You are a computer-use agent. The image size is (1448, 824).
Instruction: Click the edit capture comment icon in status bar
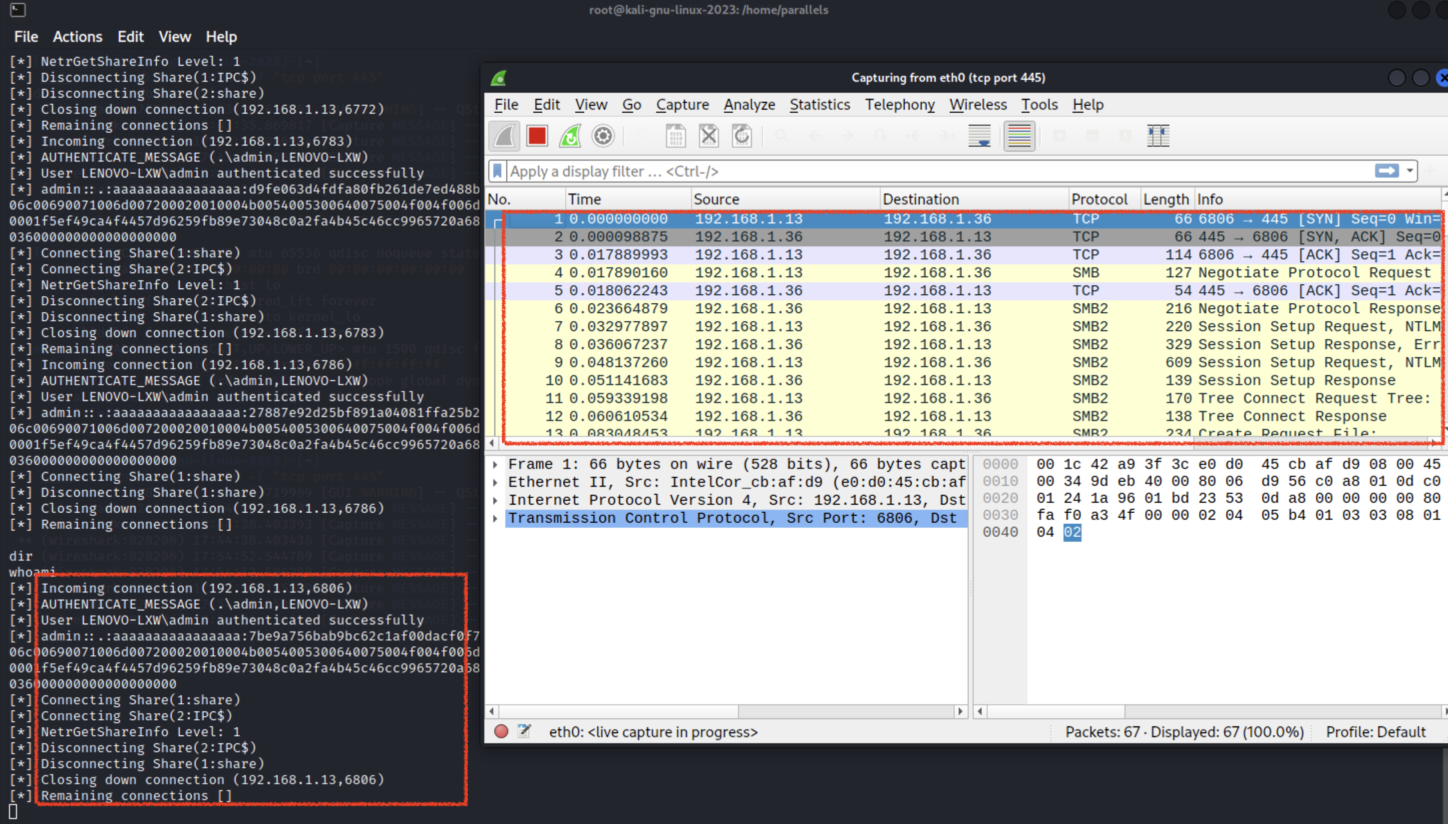(524, 731)
